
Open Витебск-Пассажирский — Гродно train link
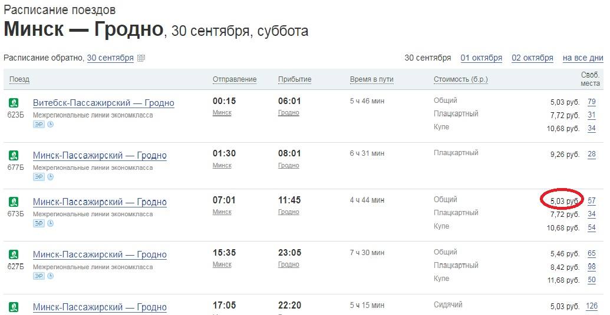[104, 103]
